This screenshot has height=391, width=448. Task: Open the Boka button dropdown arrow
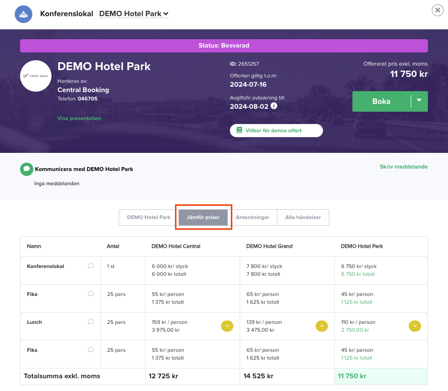419,101
